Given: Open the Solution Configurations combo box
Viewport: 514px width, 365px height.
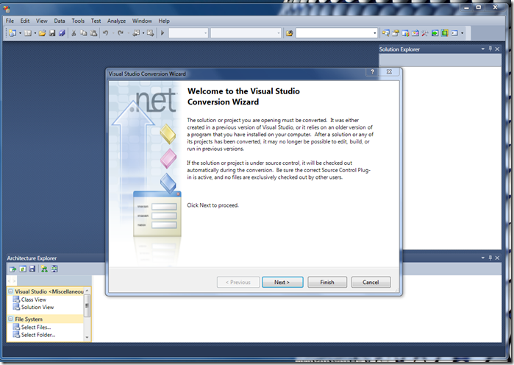Looking at the screenshot, I should (188, 33).
